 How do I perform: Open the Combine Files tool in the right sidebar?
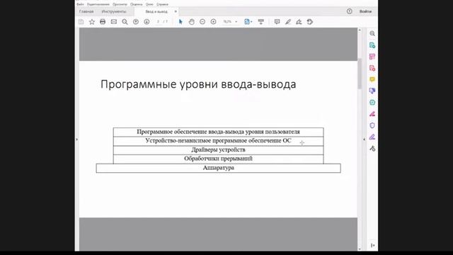[372, 91]
